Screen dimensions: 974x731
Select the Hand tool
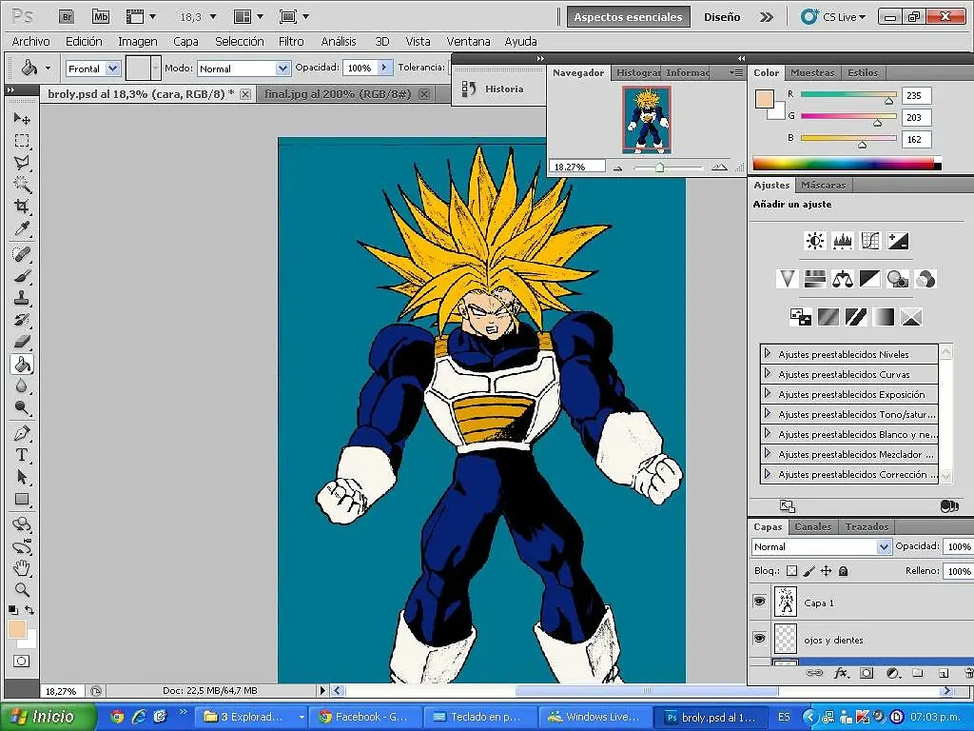point(22,568)
